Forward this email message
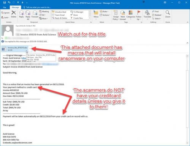 click(35, 14)
